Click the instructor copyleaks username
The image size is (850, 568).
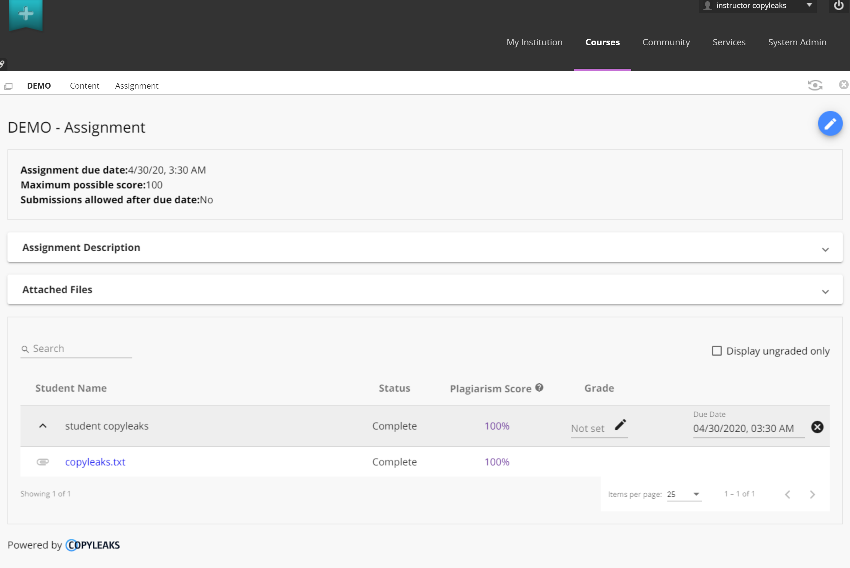pyautogui.click(x=751, y=6)
